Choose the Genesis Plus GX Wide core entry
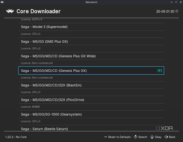 pos(91,56)
